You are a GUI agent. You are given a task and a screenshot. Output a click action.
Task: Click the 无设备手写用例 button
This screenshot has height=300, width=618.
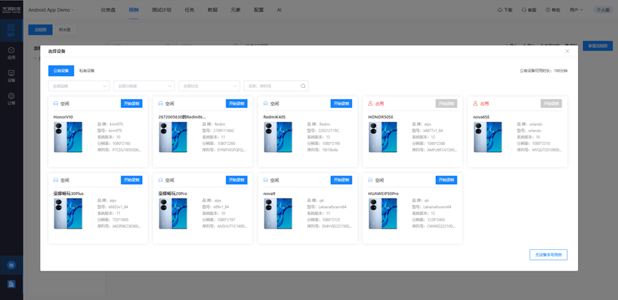548,255
